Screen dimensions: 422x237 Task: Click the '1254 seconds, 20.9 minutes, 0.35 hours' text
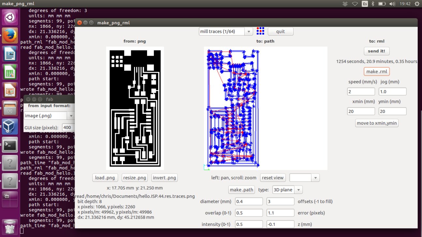point(377,61)
